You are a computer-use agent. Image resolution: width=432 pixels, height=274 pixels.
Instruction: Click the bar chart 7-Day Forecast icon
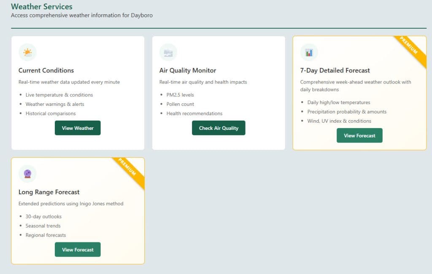pos(309,52)
